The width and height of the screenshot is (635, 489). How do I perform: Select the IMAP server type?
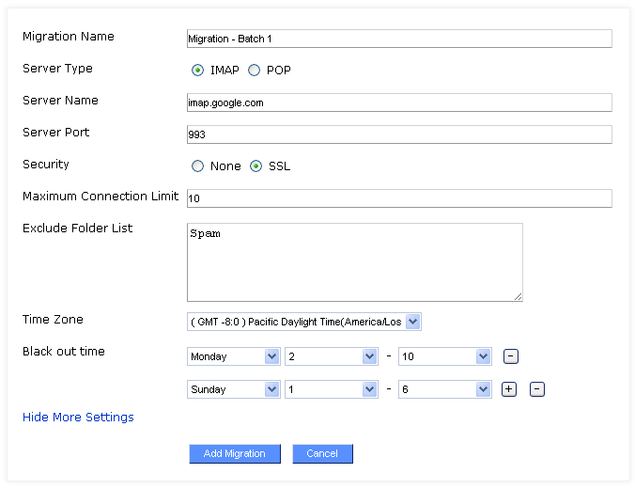(198, 71)
